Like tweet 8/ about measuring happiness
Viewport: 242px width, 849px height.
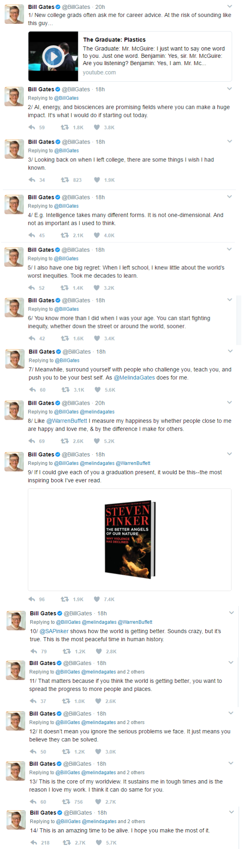[x=97, y=441]
